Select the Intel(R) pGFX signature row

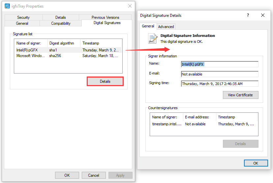point(68,50)
